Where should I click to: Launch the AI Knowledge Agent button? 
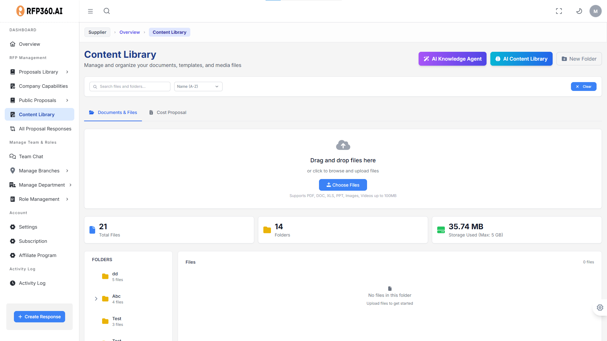452,59
